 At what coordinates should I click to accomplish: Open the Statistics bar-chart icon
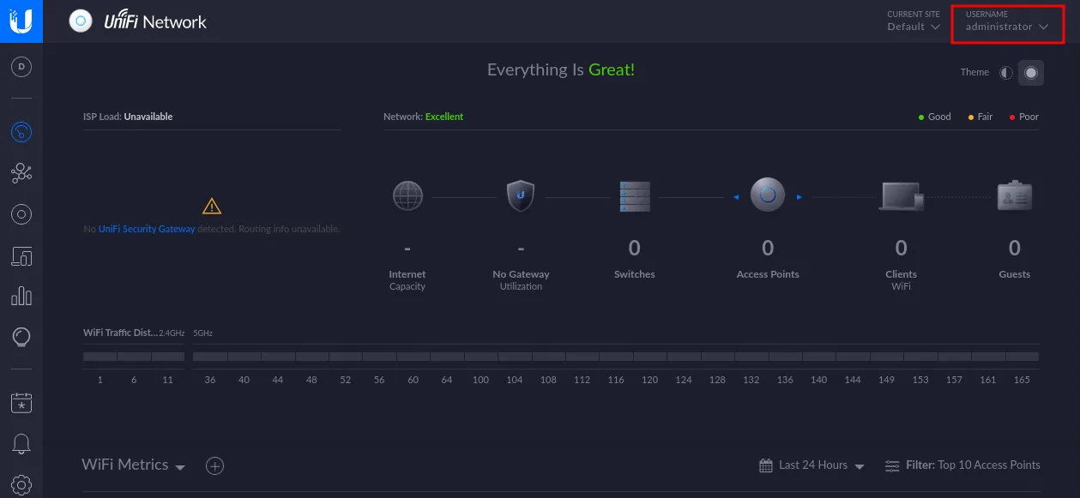[x=21, y=296]
